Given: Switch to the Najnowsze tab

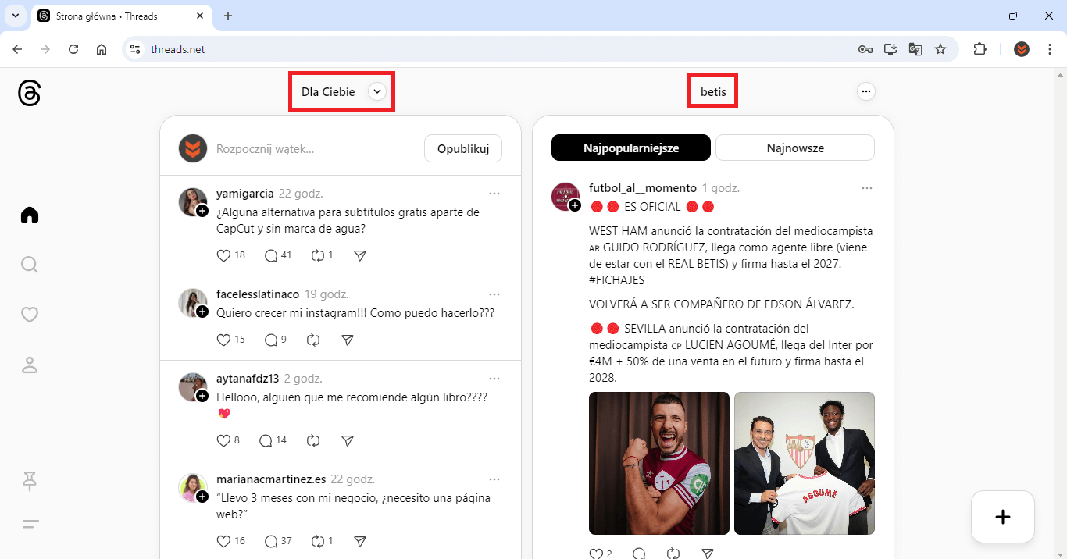Looking at the screenshot, I should (x=795, y=148).
